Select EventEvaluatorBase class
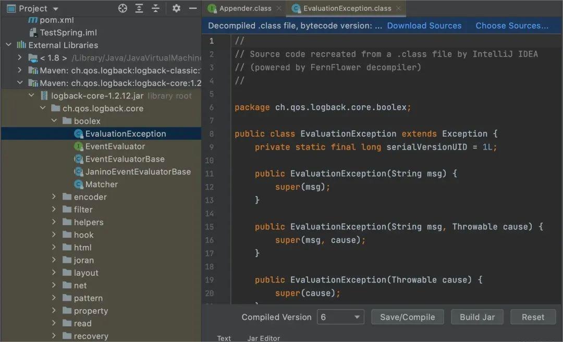Image resolution: width=563 pixels, height=342 pixels. (125, 159)
